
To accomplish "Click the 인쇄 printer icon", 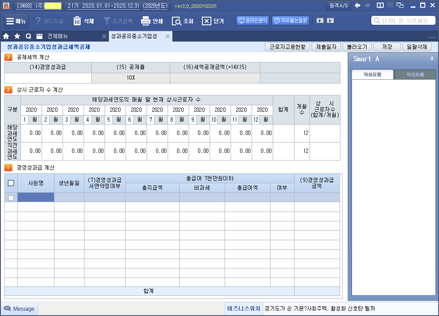I will coord(146,21).
